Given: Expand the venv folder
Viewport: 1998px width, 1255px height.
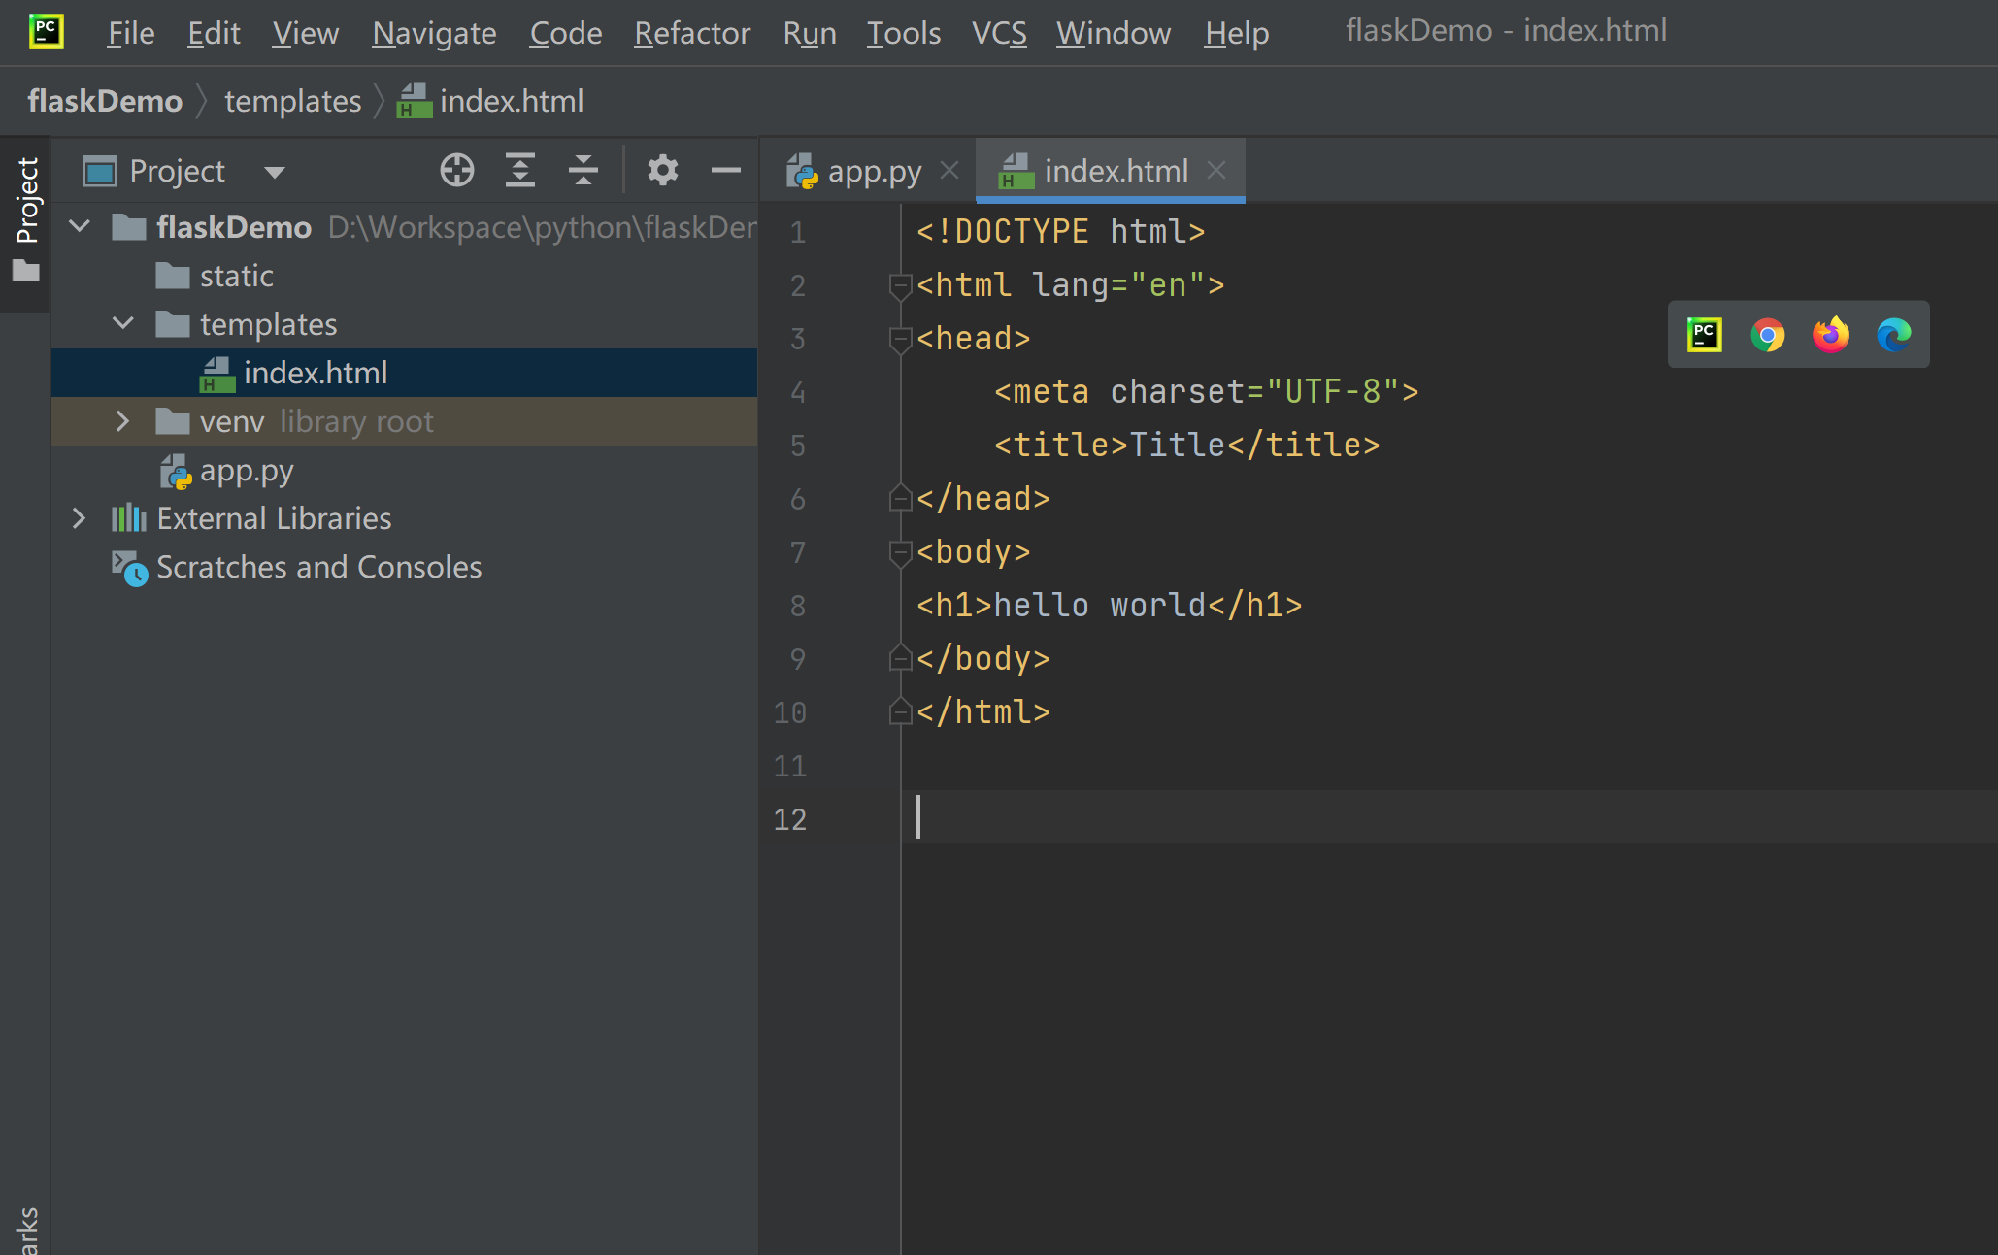Looking at the screenshot, I should [122, 421].
